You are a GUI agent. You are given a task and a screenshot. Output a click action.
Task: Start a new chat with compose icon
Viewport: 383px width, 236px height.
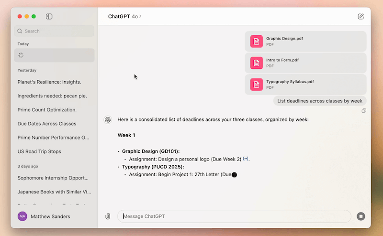pos(360,16)
